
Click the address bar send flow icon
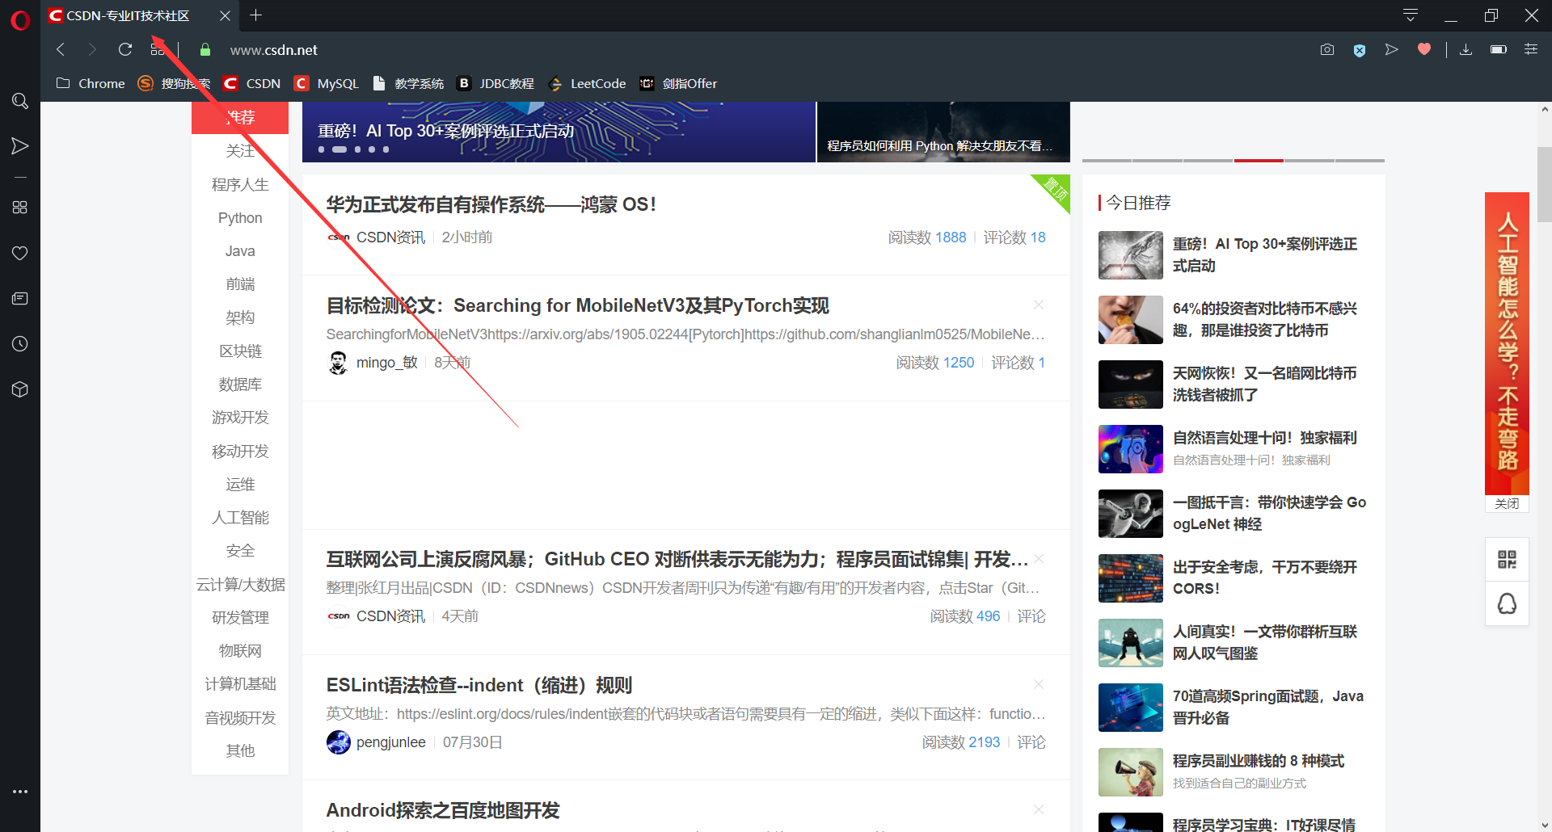tap(1391, 49)
